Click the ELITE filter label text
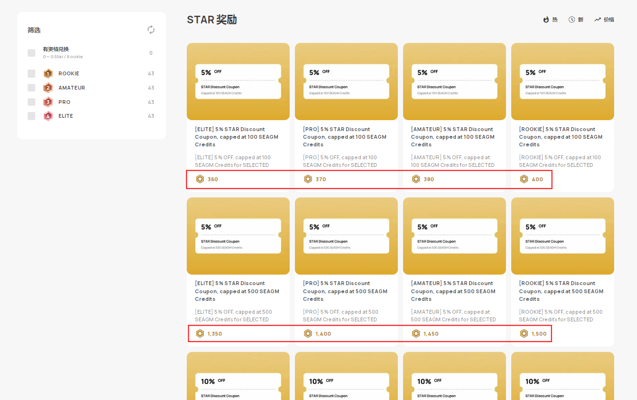637x400 pixels. point(66,116)
